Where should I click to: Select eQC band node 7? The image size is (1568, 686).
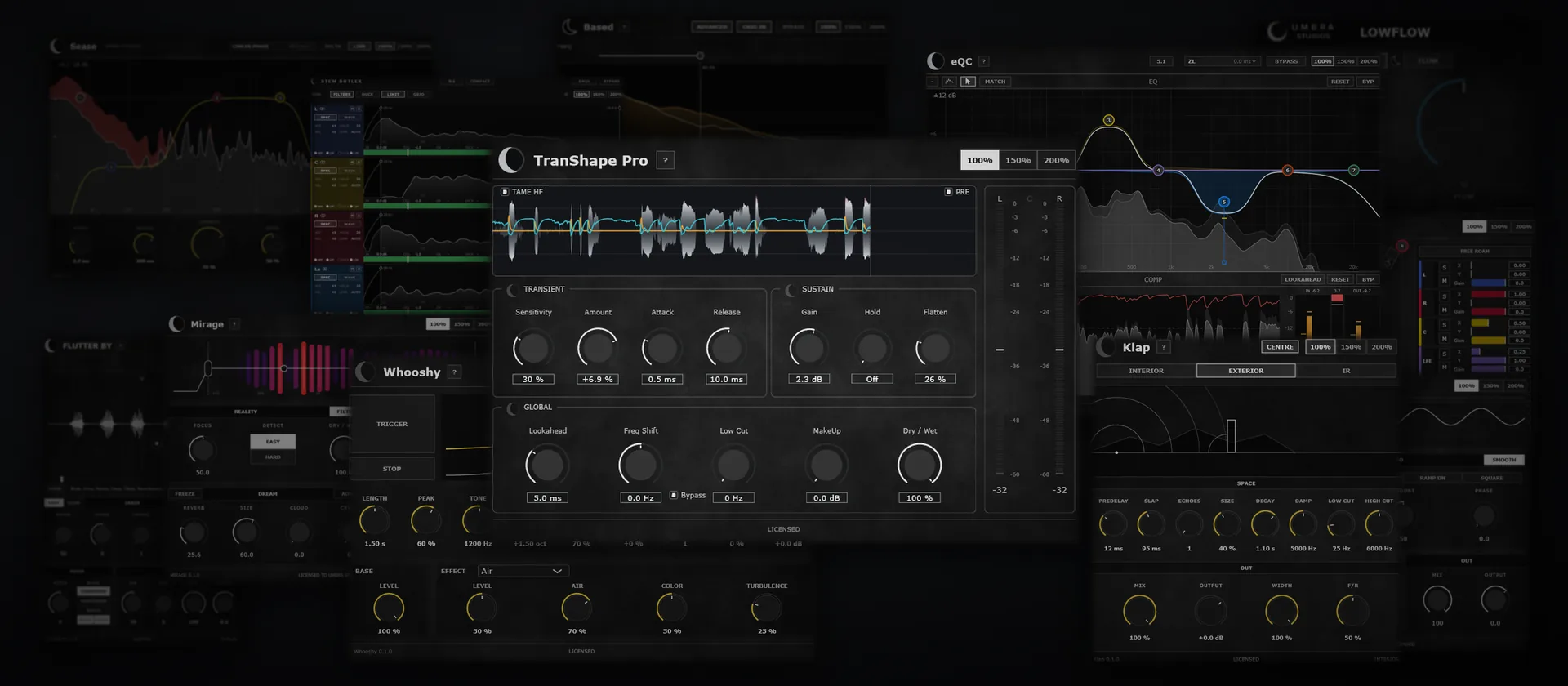pos(1353,171)
